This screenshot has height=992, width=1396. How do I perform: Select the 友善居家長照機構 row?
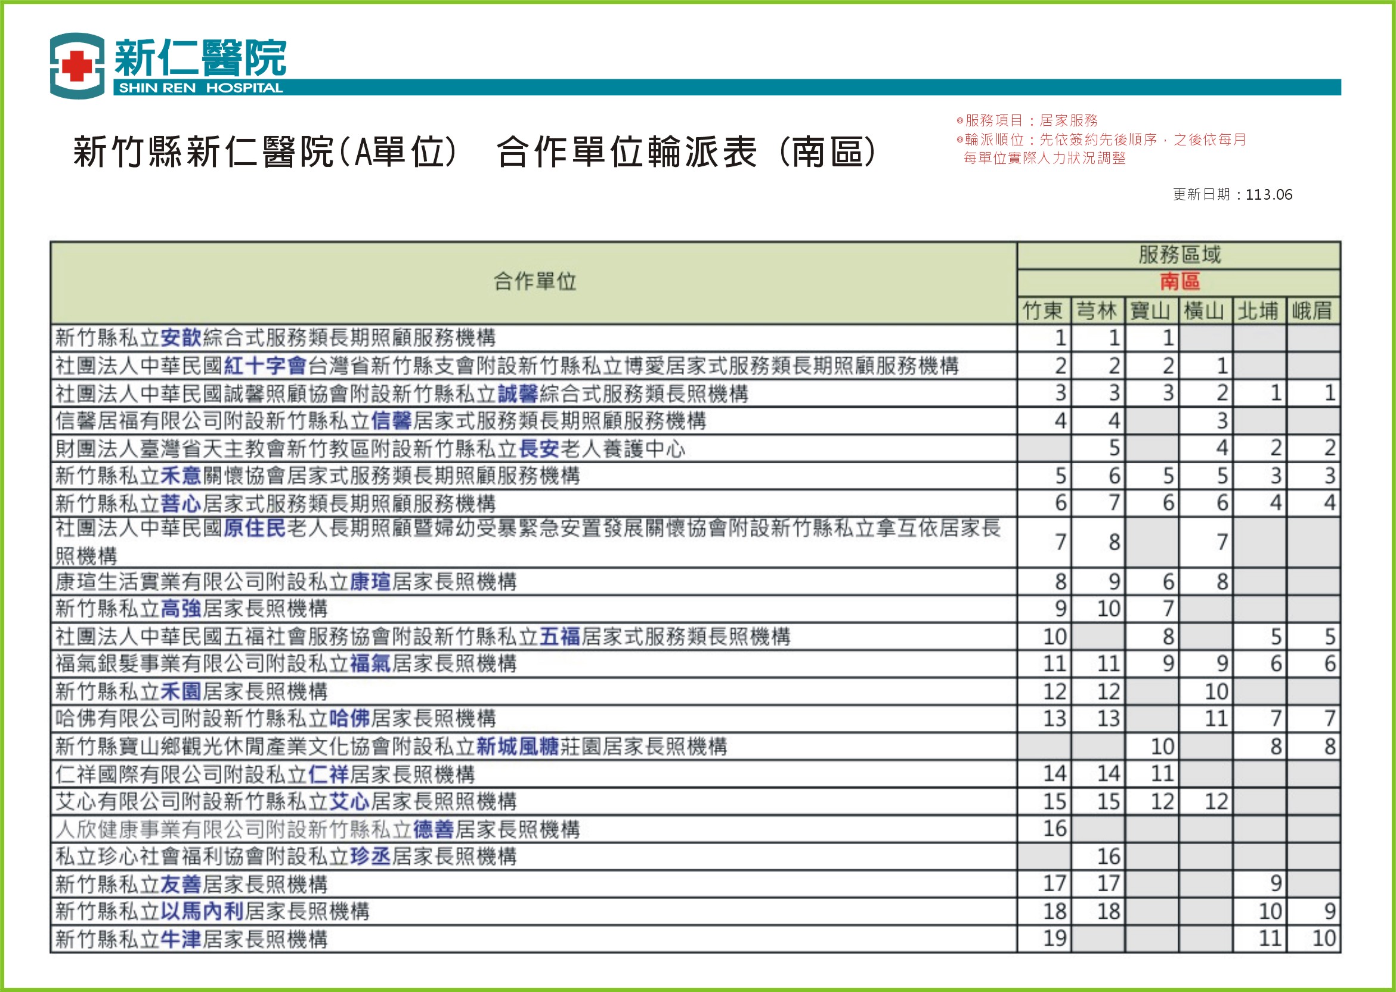(x=696, y=884)
